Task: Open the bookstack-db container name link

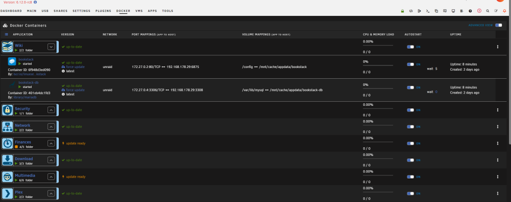Action: pyautogui.click(x=28, y=82)
